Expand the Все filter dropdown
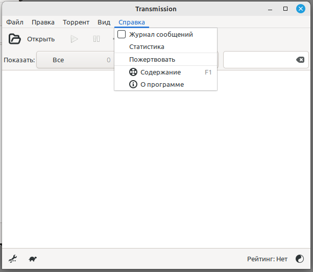This screenshot has height=272, width=313. (x=76, y=60)
